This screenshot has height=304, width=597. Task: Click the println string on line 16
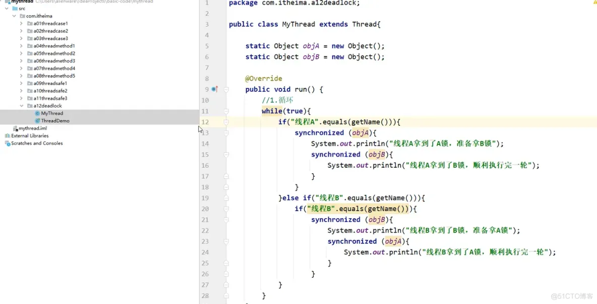(x=468, y=166)
